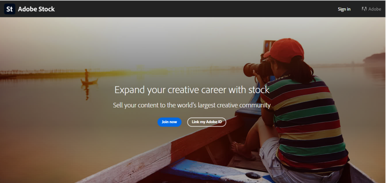Click the blue Join now button
This screenshot has height=183, width=386.
click(x=169, y=122)
